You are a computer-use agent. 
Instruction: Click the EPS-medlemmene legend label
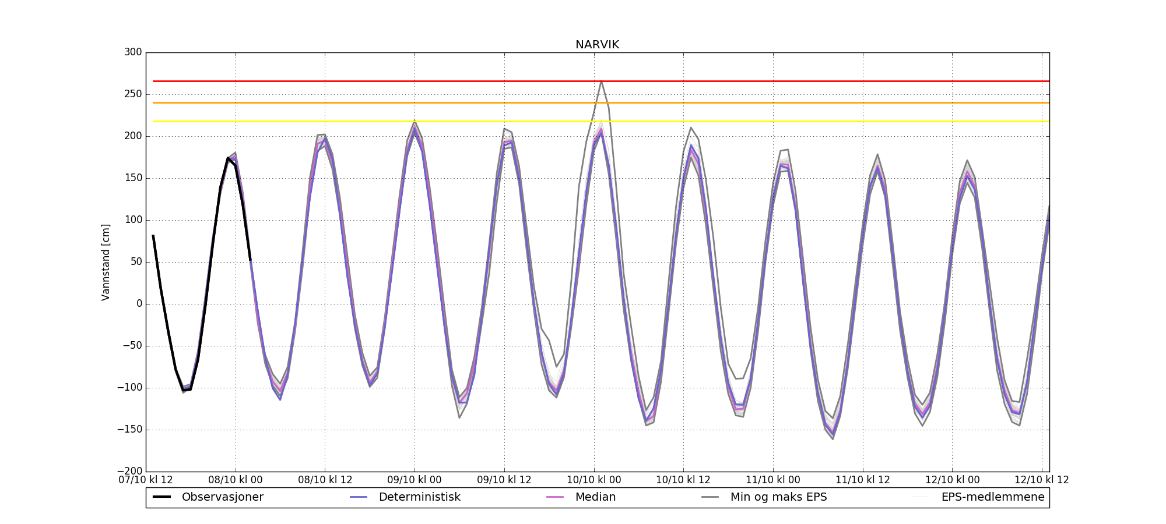point(992,497)
